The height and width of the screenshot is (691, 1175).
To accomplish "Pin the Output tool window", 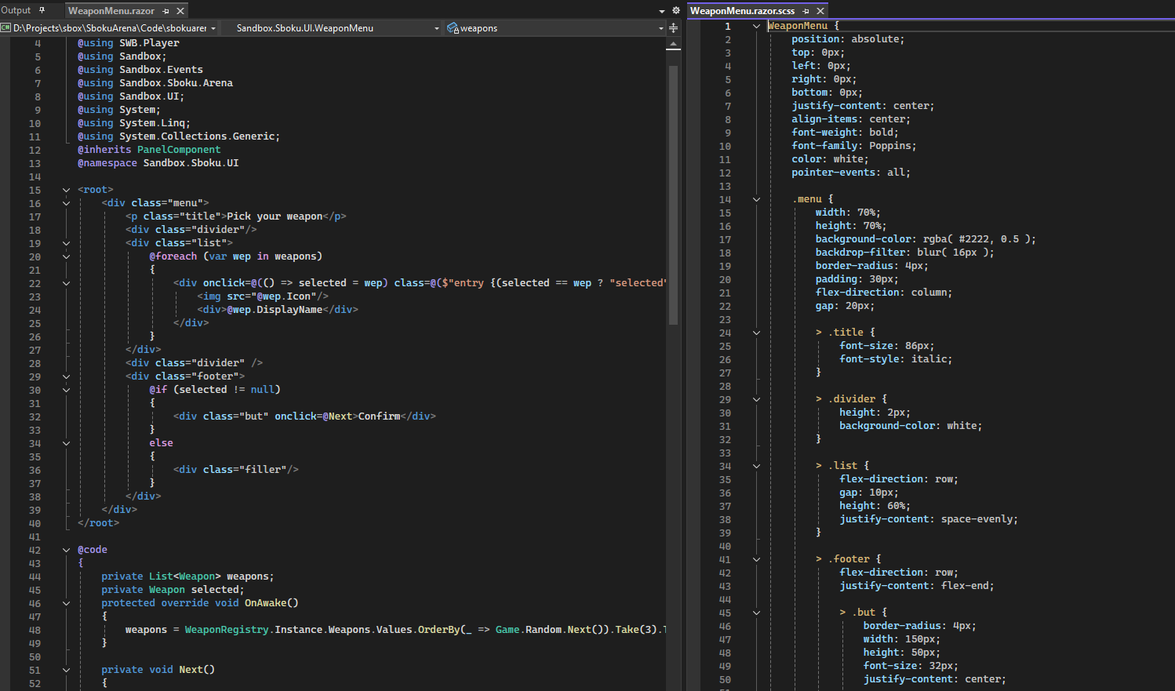I will (42, 10).
